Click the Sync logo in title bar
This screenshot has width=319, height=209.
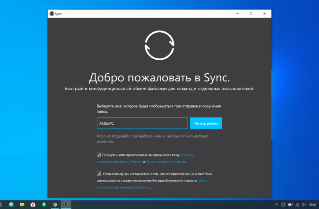(52, 14)
